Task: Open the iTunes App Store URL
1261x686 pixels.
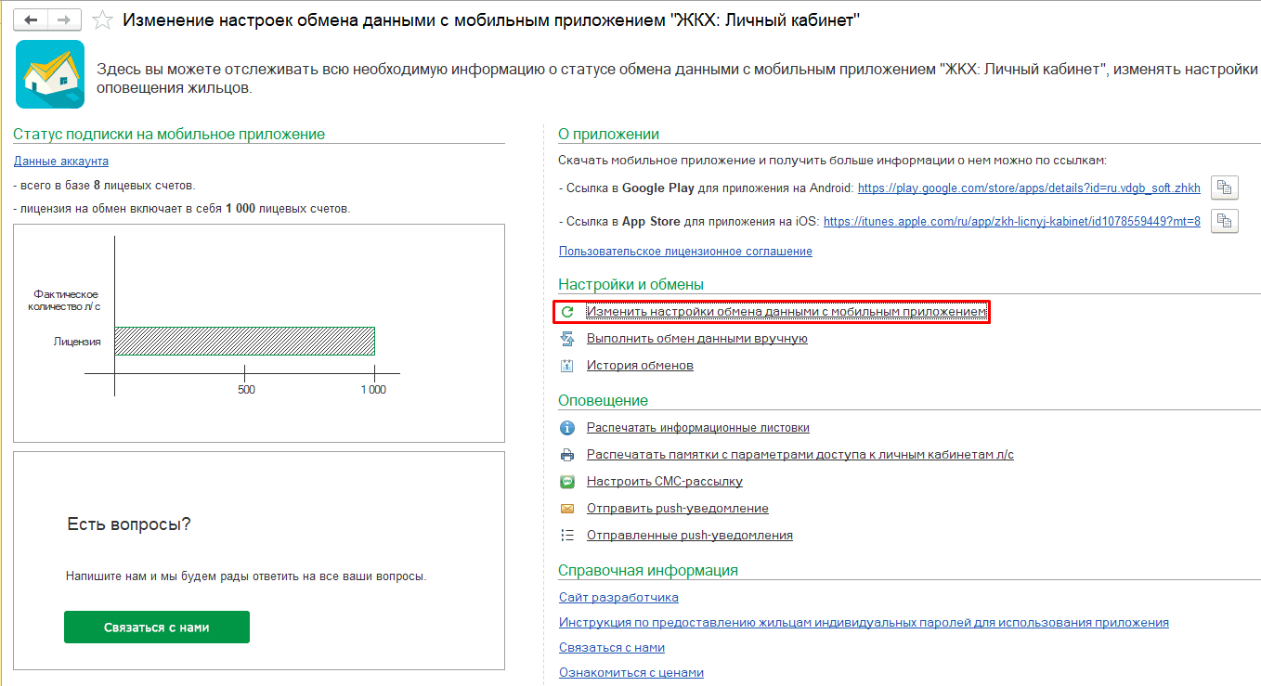Action: coord(1012,221)
